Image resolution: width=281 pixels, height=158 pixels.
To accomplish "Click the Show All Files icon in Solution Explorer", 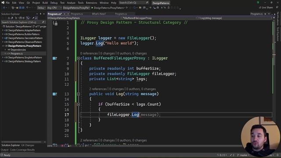I will 23,18.
